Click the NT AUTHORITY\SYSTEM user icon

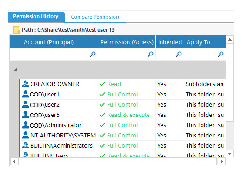(26, 135)
